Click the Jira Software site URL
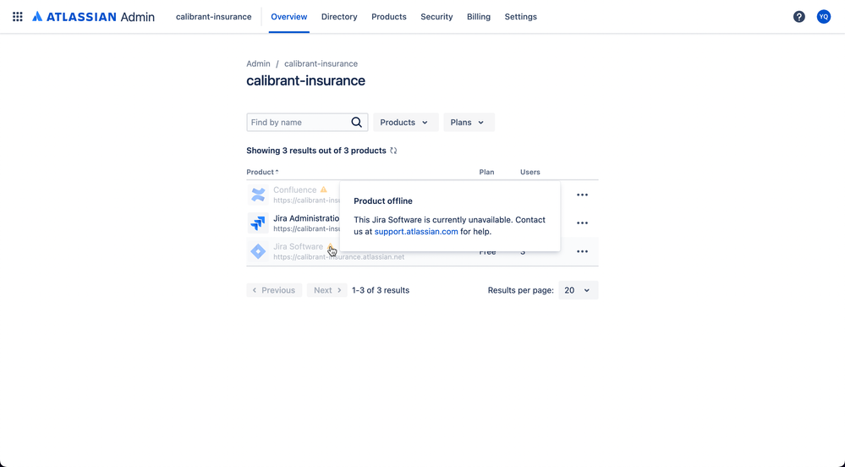Image resolution: width=845 pixels, height=467 pixels. [x=338, y=257]
